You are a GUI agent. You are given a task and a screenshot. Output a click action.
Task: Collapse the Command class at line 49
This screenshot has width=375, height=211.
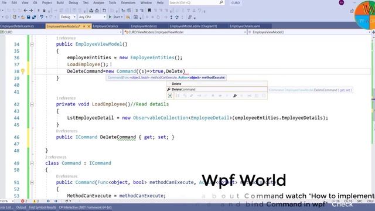(32, 164)
